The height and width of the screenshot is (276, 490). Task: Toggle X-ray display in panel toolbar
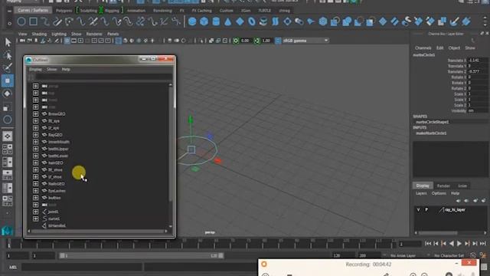tap(211, 41)
